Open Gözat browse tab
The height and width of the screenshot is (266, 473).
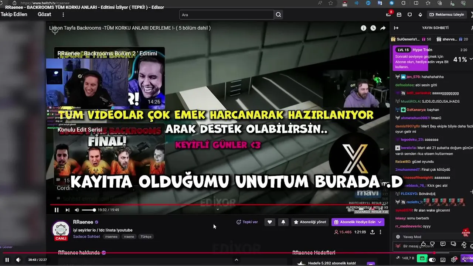[44, 14]
